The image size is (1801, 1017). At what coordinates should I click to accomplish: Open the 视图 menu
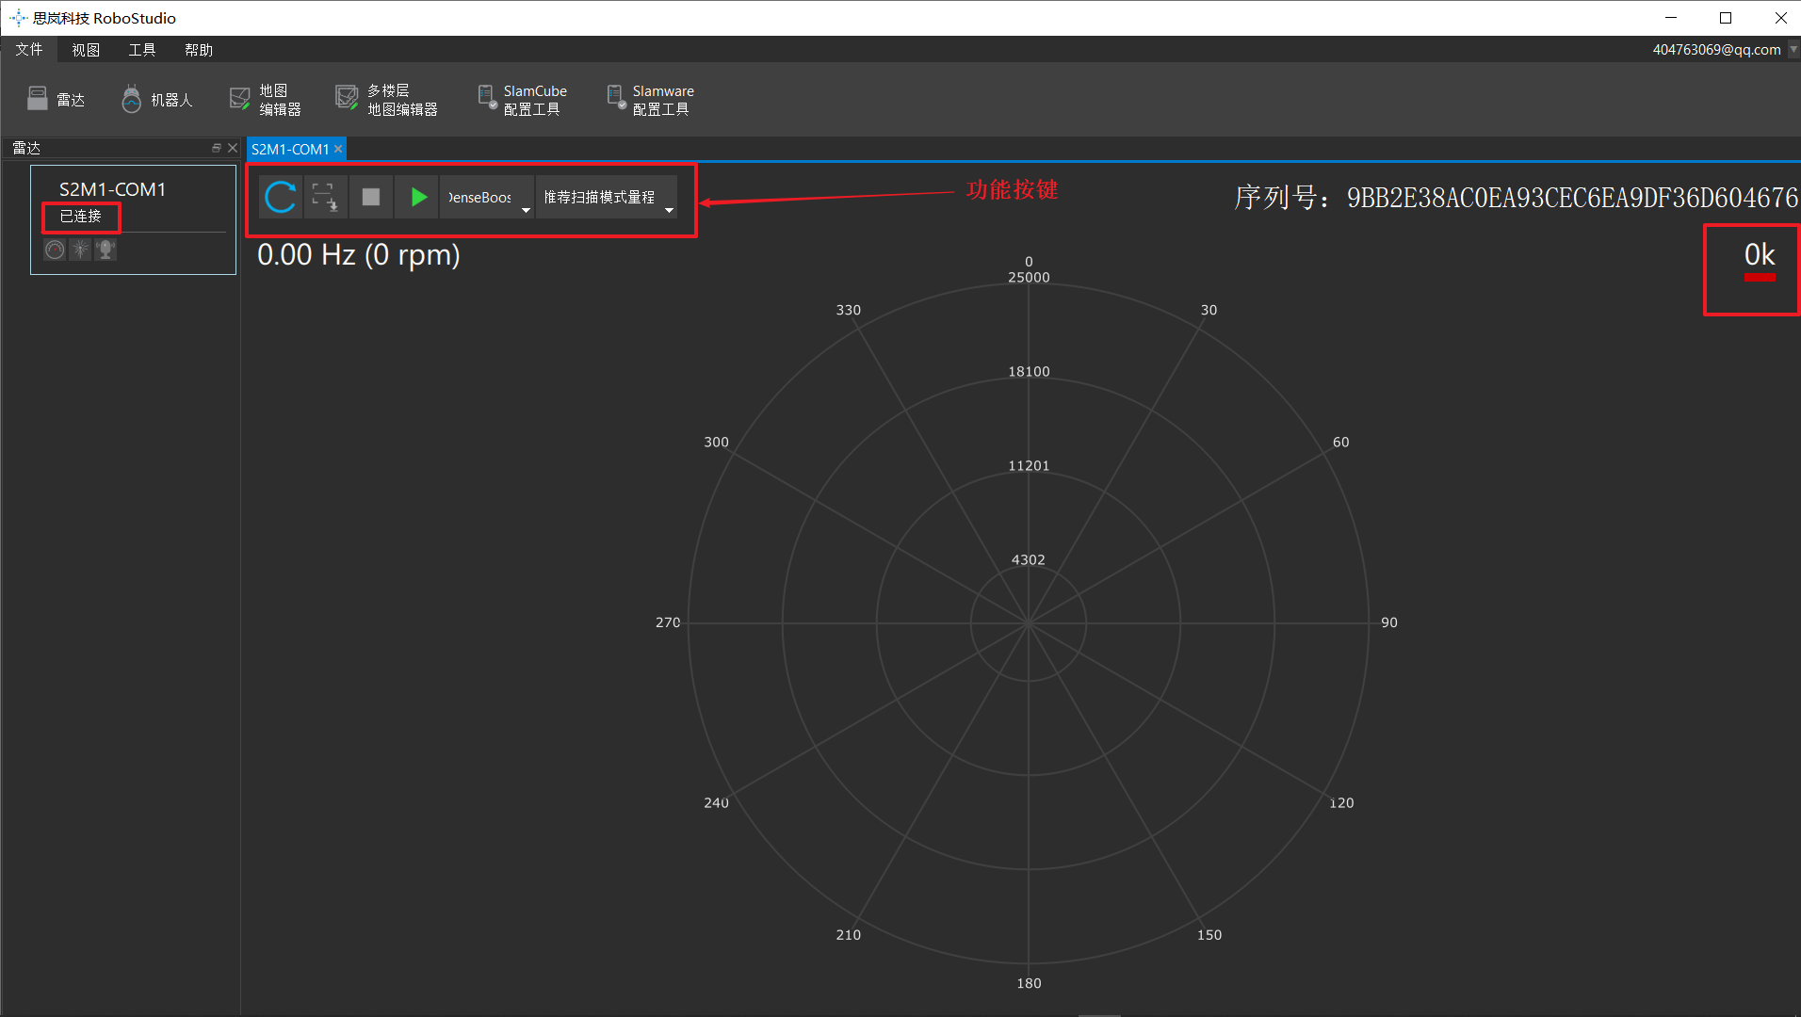pyautogui.click(x=86, y=50)
